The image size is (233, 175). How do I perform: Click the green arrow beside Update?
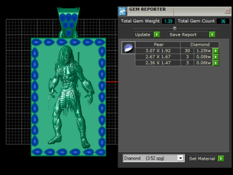pos(157,35)
